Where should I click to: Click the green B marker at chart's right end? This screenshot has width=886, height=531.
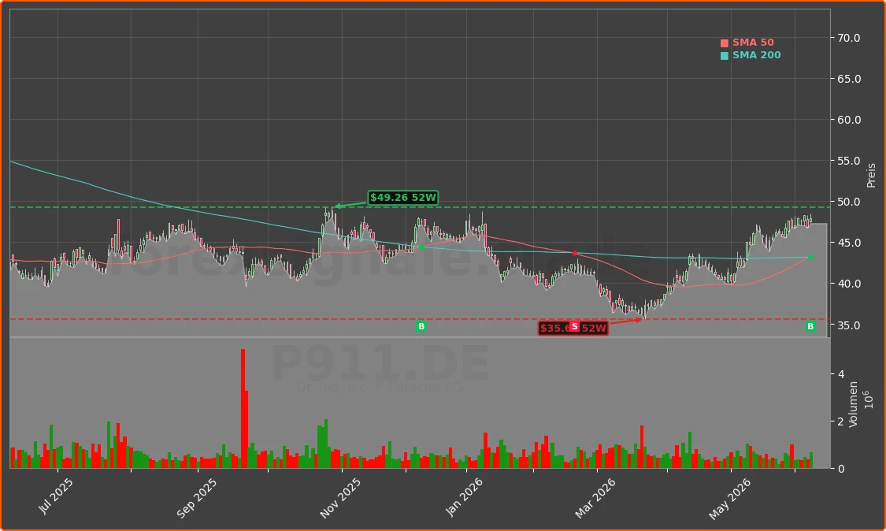click(810, 326)
